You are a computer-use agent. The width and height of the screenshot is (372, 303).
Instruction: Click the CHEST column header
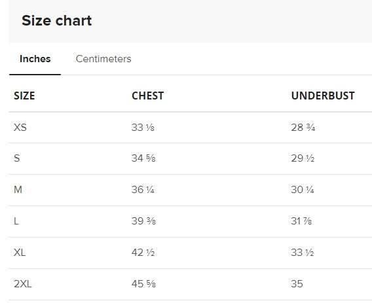tap(147, 96)
